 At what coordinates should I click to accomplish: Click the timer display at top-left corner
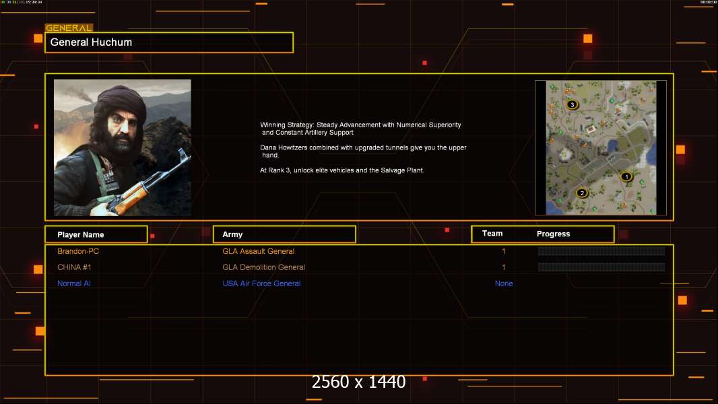point(22,2)
